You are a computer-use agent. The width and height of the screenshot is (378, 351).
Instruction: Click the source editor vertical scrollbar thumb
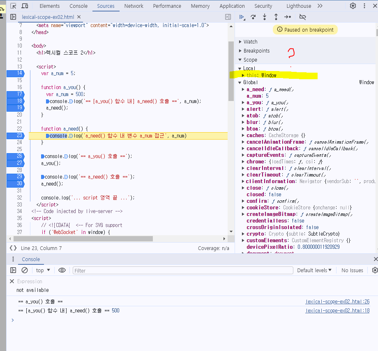coord(231,71)
